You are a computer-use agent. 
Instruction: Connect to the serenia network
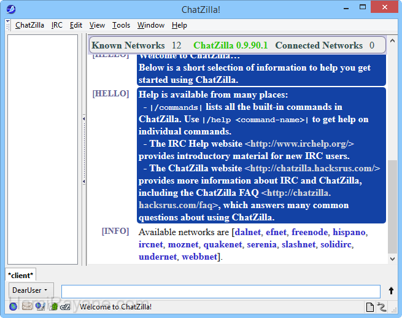coord(262,244)
